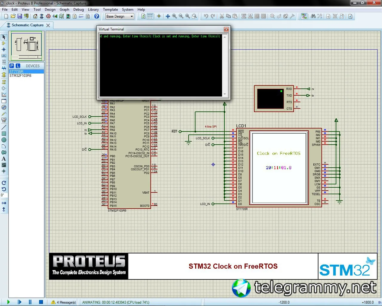382x306 pixels.
Task: Open the Graph menu
Action: [64, 9]
